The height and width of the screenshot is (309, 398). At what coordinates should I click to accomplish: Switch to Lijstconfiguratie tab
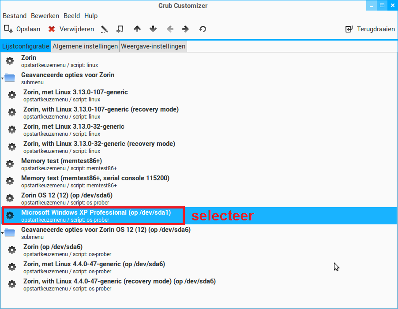pos(26,46)
